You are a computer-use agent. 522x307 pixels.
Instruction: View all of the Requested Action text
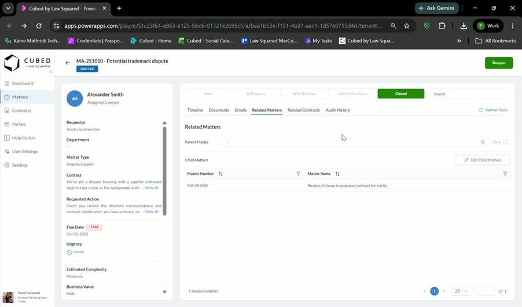click(151, 211)
